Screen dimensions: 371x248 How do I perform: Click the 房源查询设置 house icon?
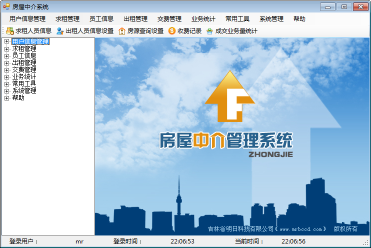point(122,31)
